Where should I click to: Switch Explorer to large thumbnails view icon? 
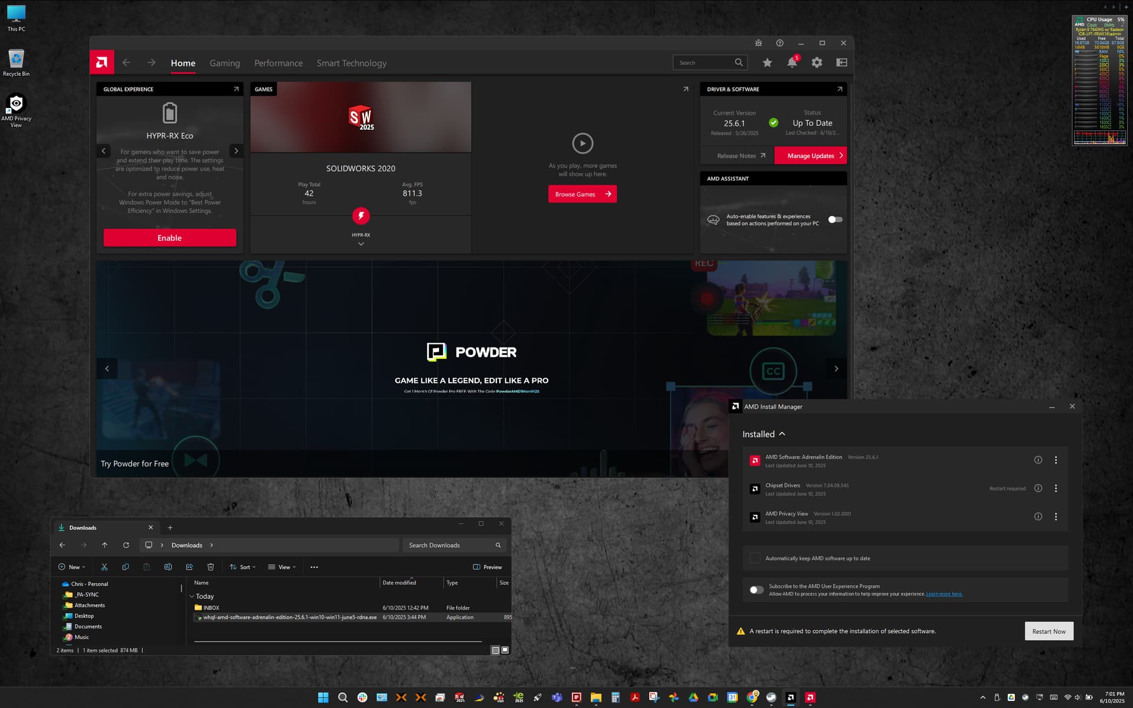pyautogui.click(x=505, y=650)
